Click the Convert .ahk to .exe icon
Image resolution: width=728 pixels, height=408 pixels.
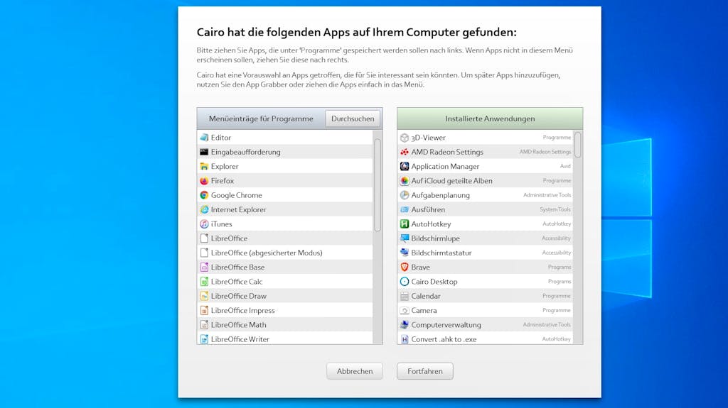click(x=405, y=339)
